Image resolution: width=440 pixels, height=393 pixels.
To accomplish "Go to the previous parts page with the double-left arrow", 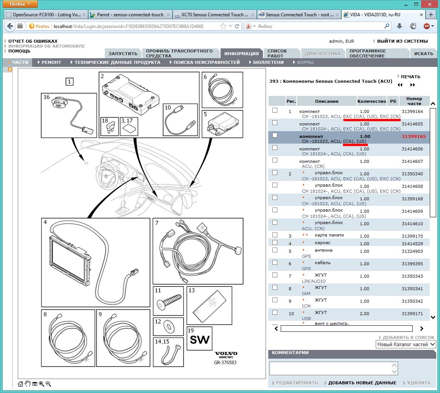I will pyautogui.click(x=400, y=85).
